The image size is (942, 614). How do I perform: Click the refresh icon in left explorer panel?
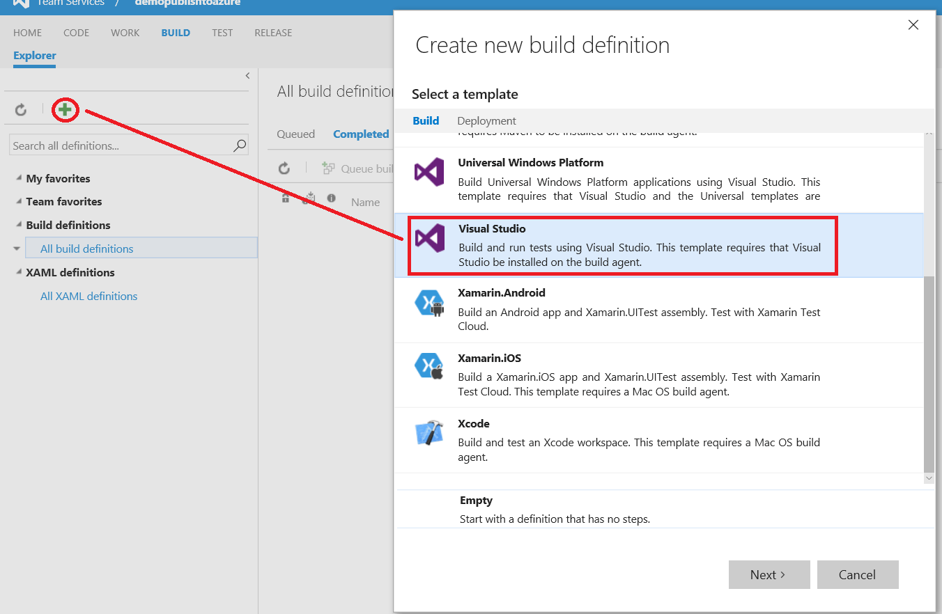[x=21, y=109]
